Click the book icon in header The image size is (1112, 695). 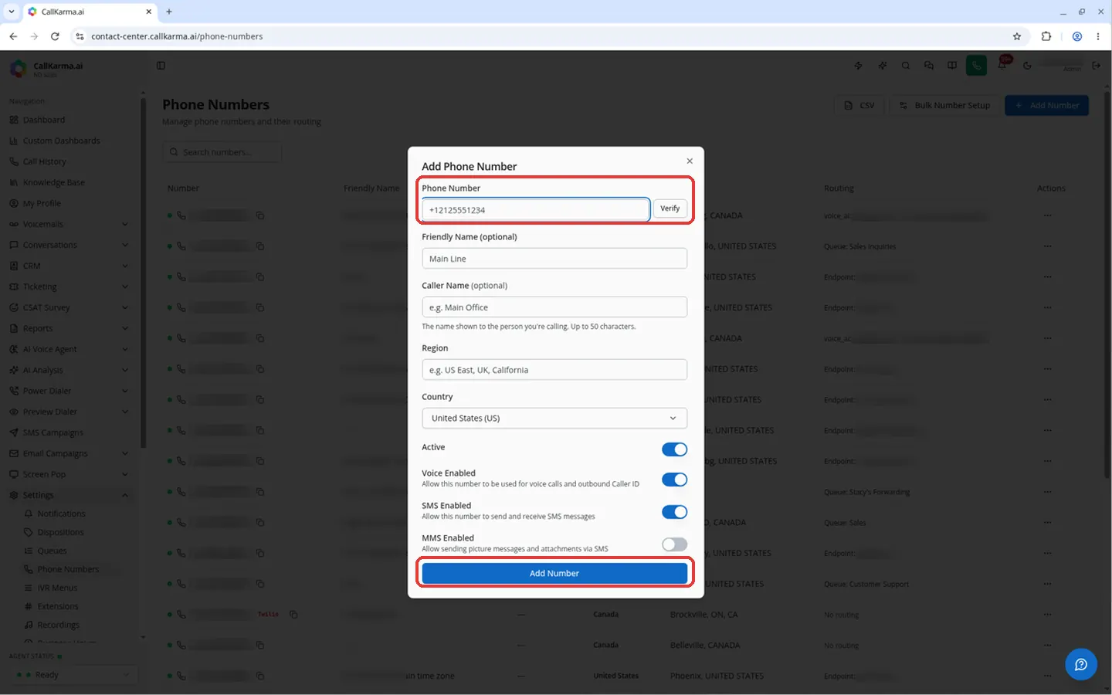pyautogui.click(x=952, y=66)
